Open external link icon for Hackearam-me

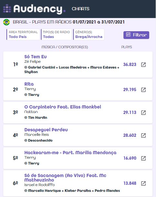click(x=143, y=158)
